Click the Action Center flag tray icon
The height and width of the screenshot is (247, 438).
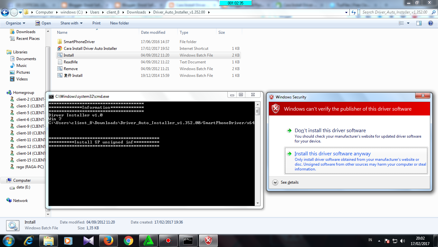click(x=387, y=241)
